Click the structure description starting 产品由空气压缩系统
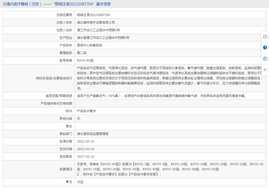This screenshot has height=188, width=269. [170, 78]
